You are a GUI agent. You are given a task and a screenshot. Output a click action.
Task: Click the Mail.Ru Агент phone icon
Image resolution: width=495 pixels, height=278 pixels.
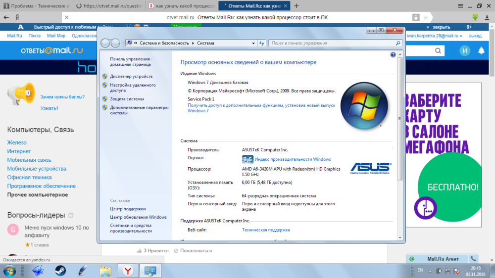473,259
